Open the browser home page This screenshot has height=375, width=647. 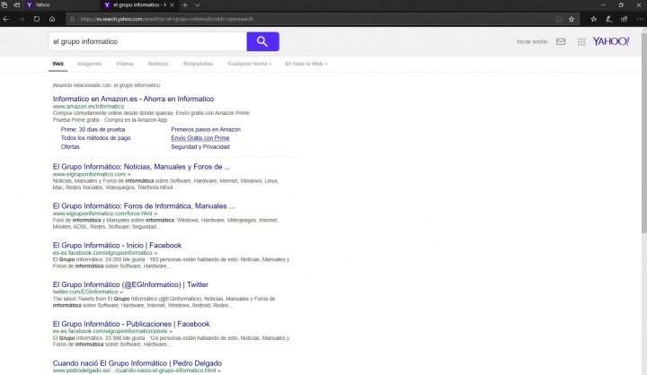52,19
